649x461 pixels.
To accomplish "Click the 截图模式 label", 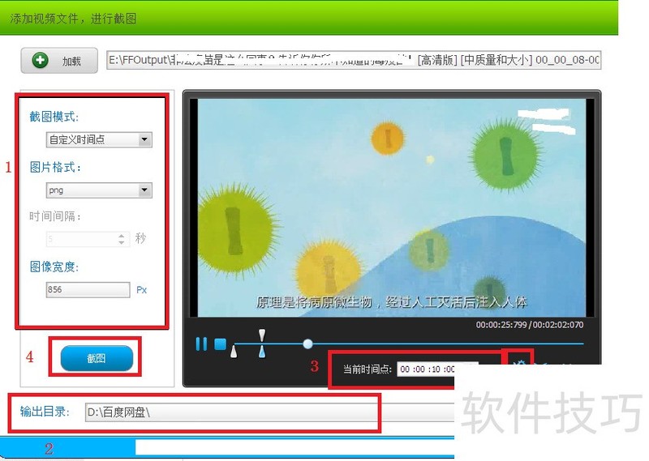I will tap(54, 117).
